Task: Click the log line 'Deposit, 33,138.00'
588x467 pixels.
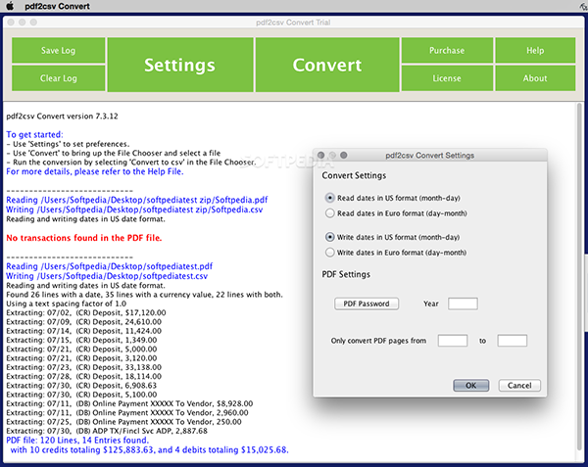Action: pos(83,367)
